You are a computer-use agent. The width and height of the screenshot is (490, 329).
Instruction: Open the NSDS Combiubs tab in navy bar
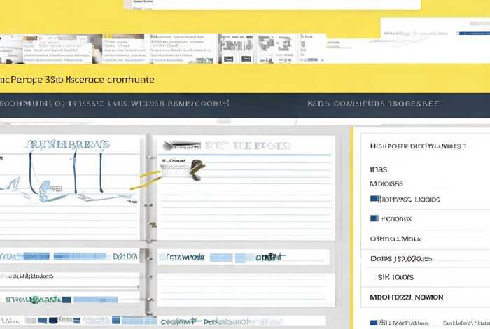point(373,104)
